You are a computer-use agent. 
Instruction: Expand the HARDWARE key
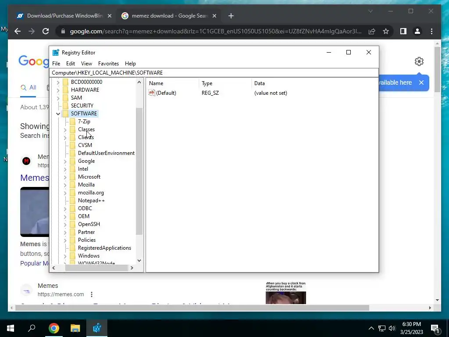tap(58, 90)
